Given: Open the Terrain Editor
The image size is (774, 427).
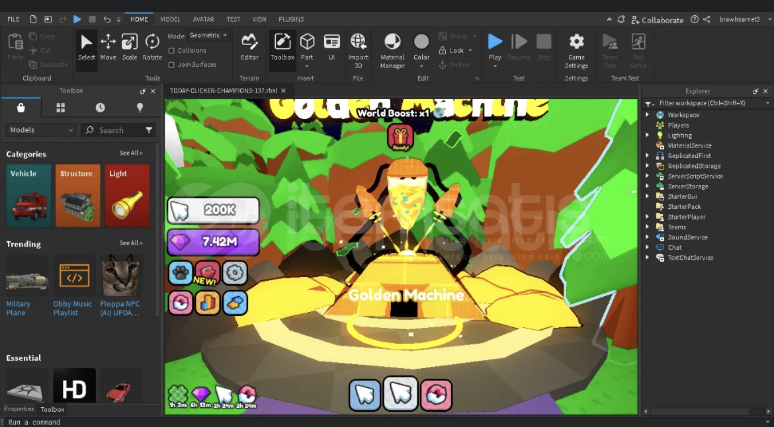Looking at the screenshot, I should pyautogui.click(x=249, y=48).
